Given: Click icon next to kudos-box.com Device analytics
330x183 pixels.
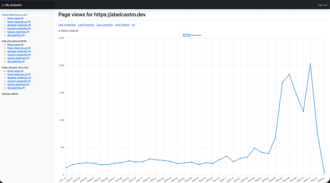Looking at the screenshot, I should click(x=28, y=85).
